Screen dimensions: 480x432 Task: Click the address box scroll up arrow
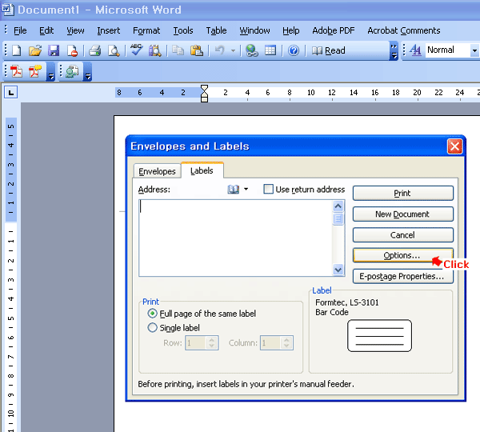coord(338,206)
